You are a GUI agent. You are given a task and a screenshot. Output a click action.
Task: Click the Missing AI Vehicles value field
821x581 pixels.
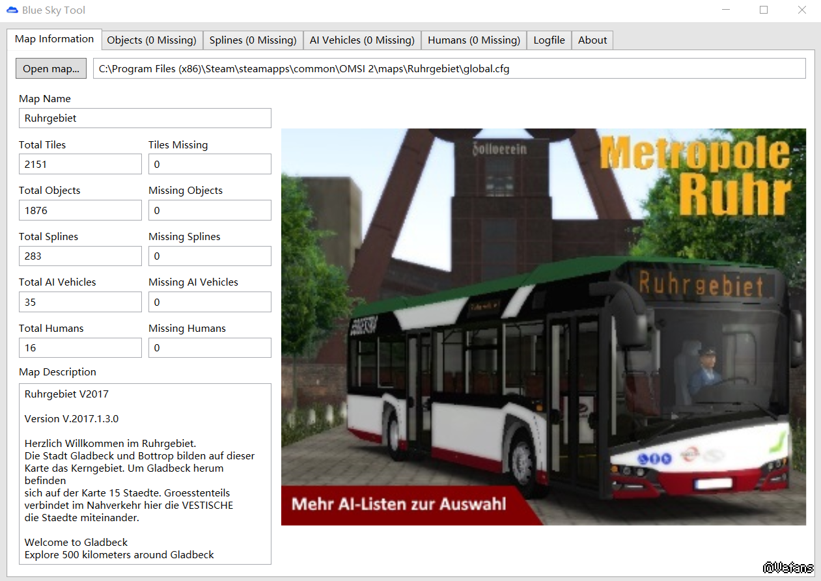click(x=210, y=302)
